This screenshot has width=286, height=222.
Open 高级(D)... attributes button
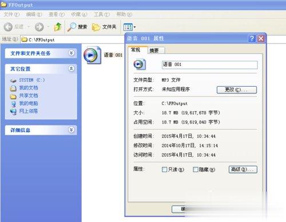[243, 169]
